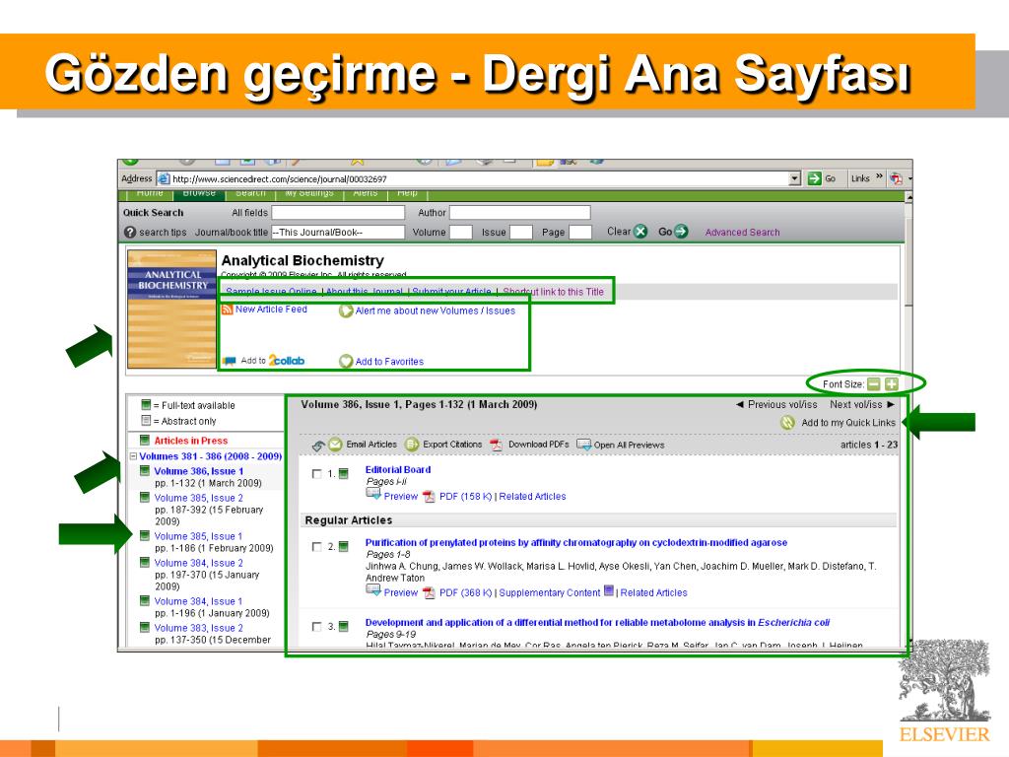This screenshot has height=757, width=1009.
Task: Check the box for article 3
Action: click(x=316, y=626)
